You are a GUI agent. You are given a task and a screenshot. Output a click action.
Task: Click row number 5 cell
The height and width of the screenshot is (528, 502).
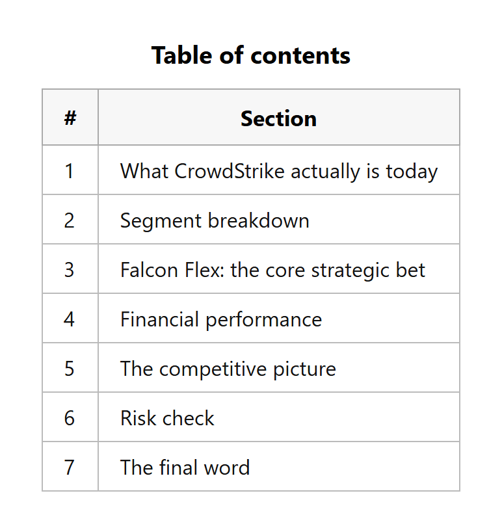(70, 368)
